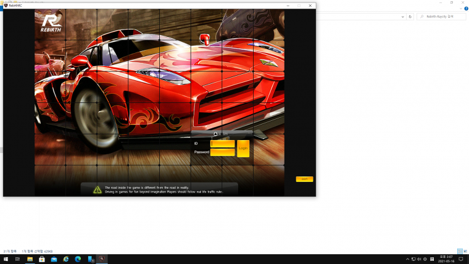The width and height of the screenshot is (469, 264).
Task: Close the RebirthRC window
Action: tap(310, 6)
